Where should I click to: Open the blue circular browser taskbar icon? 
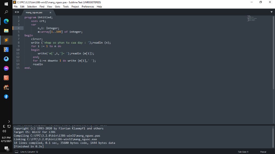click(6, 59)
